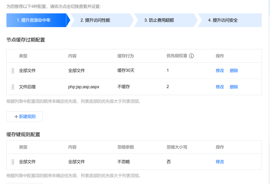Click the 忽略参数 column header
Image resolution: width=270 pixels, height=184 pixels.
point(126,147)
